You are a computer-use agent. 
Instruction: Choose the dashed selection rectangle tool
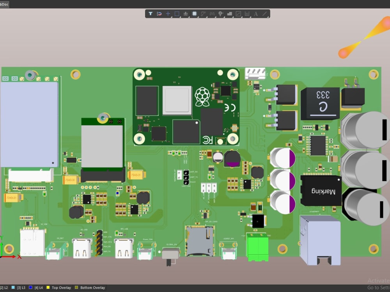coord(177,14)
